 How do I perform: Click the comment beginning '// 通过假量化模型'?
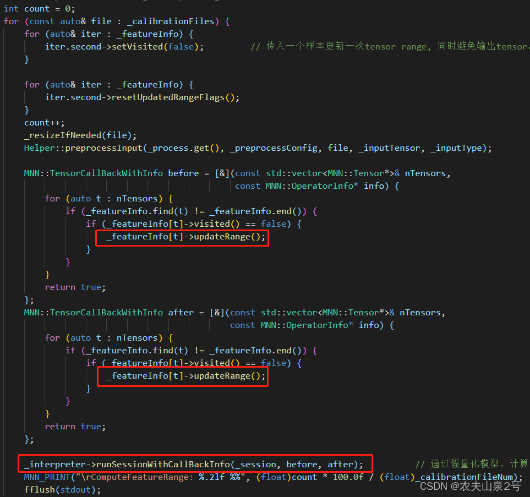click(x=472, y=464)
